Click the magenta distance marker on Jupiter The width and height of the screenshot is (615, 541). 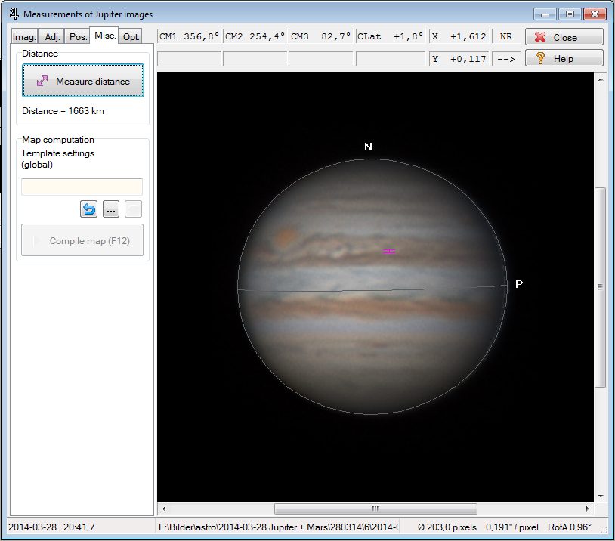tap(388, 251)
